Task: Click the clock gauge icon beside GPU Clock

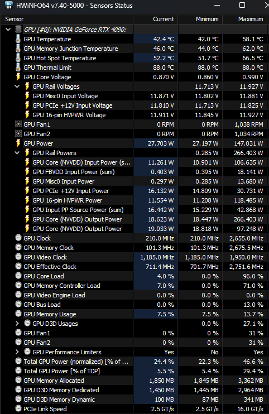Action: [x=18, y=238]
